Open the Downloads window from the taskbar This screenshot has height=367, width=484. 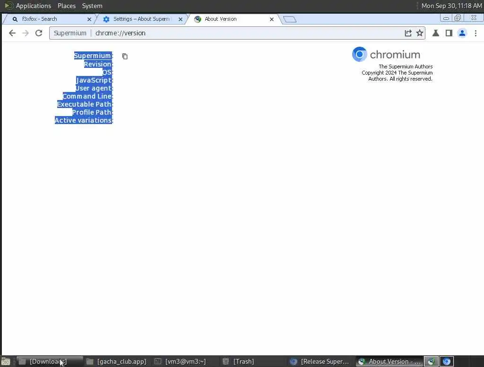coord(49,361)
